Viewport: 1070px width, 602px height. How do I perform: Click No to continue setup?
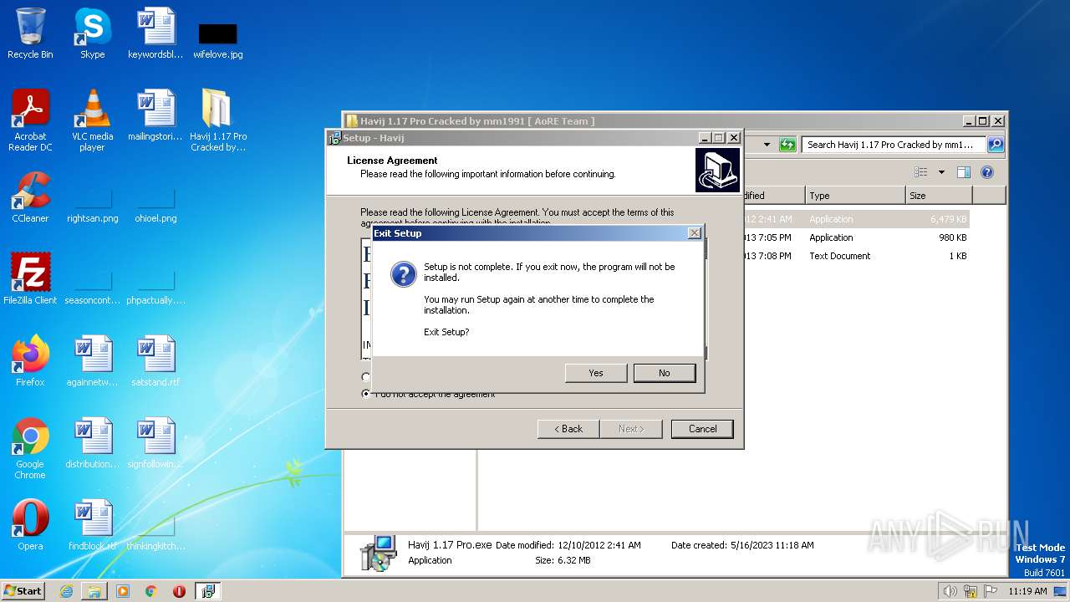pos(665,373)
